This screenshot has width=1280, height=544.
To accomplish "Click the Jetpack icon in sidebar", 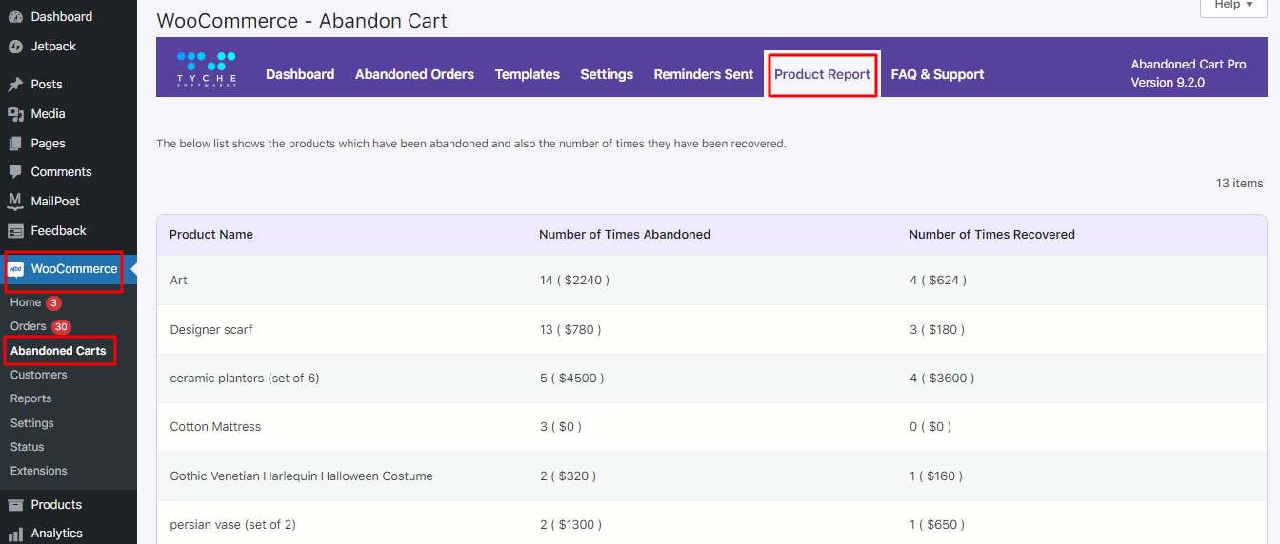I will click(x=15, y=47).
